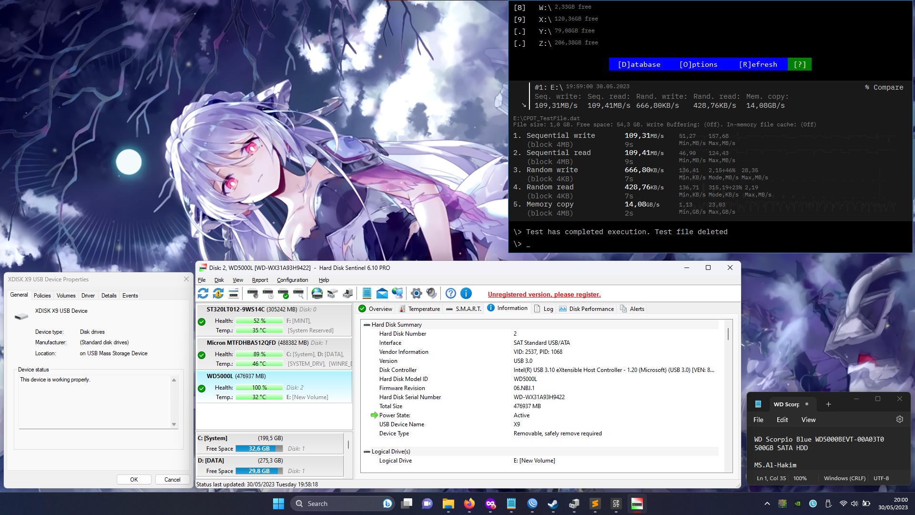Open Steam from the taskbar
The height and width of the screenshot is (515, 915).
coord(553,504)
